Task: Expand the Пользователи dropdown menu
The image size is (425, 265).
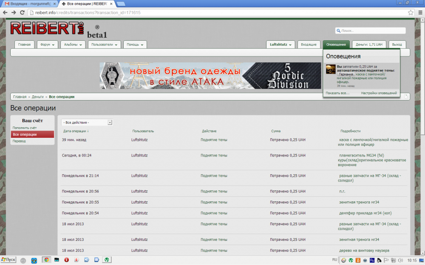Action: pos(105,45)
